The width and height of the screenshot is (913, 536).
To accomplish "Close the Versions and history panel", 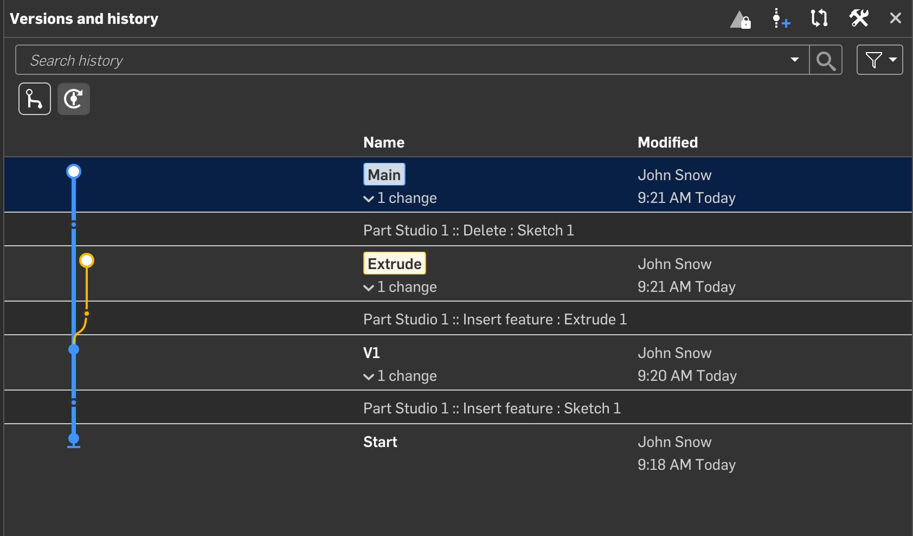I will [x=896, y=18].
